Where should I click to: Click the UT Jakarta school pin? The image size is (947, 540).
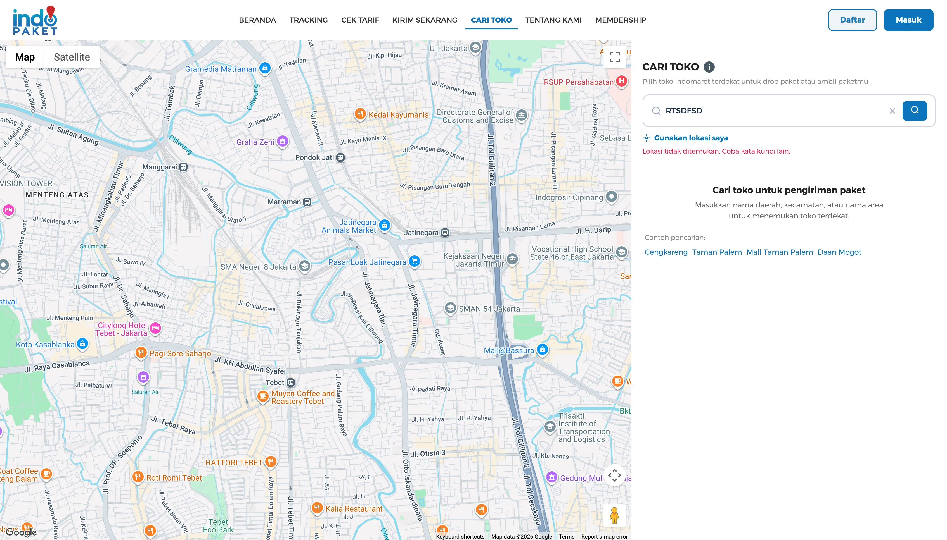[475, 48]
